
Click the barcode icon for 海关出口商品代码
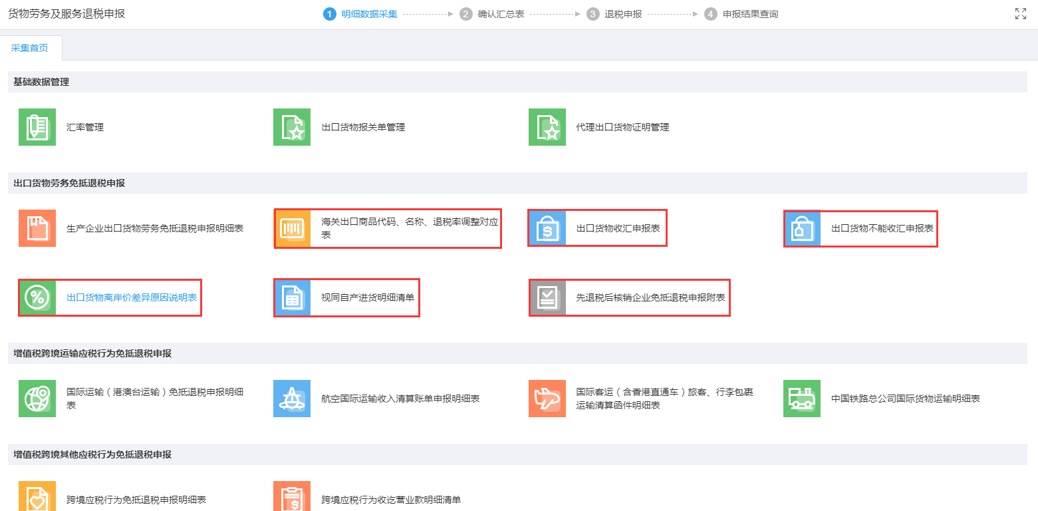(x=293, y=228)
